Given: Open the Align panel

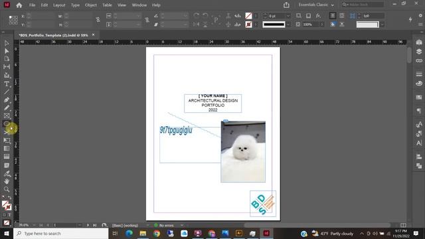Looking at the screenshot, I should [419, 157].
